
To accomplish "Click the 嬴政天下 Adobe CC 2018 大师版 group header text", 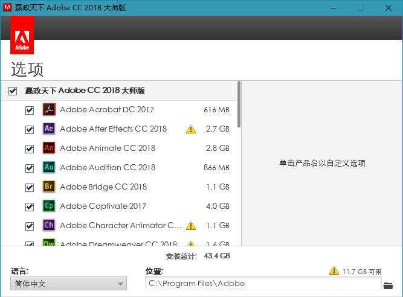I will point(85,91).
